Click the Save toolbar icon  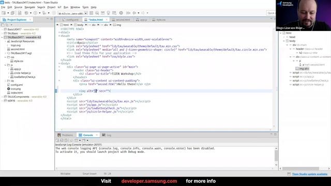20,13
